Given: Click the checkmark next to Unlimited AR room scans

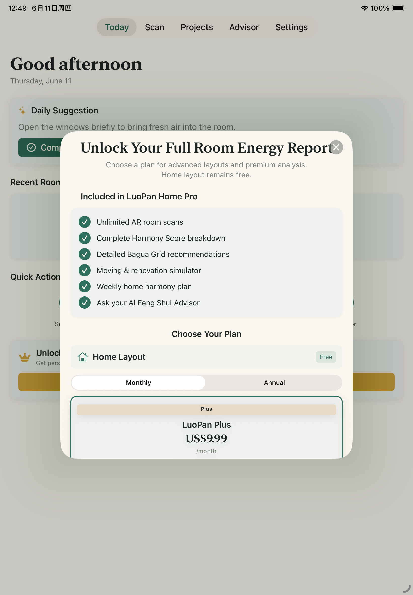Looking at the screenshot, I should click(x=85, y=222).
